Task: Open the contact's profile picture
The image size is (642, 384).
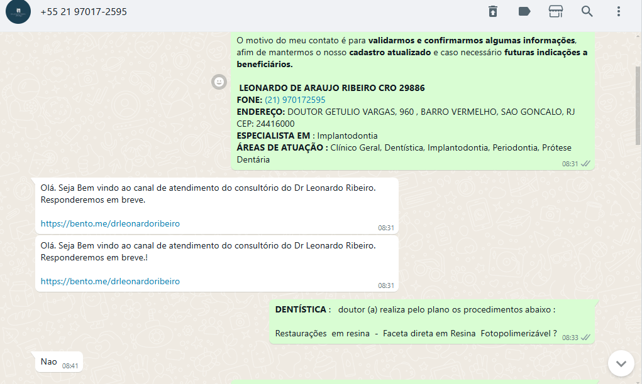Action: [18, 12]
